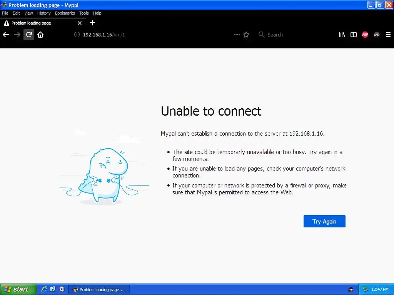Image resolution: width=394 pixels, height=295 pixels.
Task: Open the Library icon
Action: point(342,35)
